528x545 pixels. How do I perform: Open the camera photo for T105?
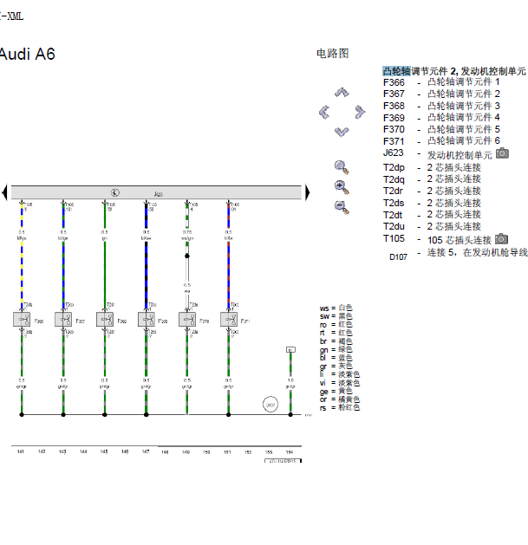click(x=502, y=239)
